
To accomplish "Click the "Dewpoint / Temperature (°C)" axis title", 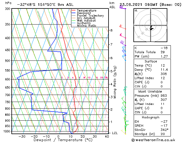I will pos(63,140).
